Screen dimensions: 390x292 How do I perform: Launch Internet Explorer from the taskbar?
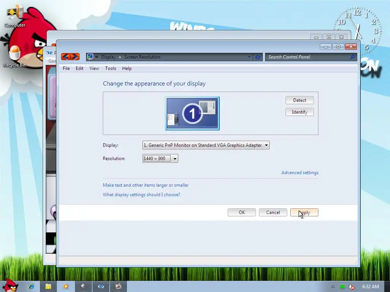[31, 286]
